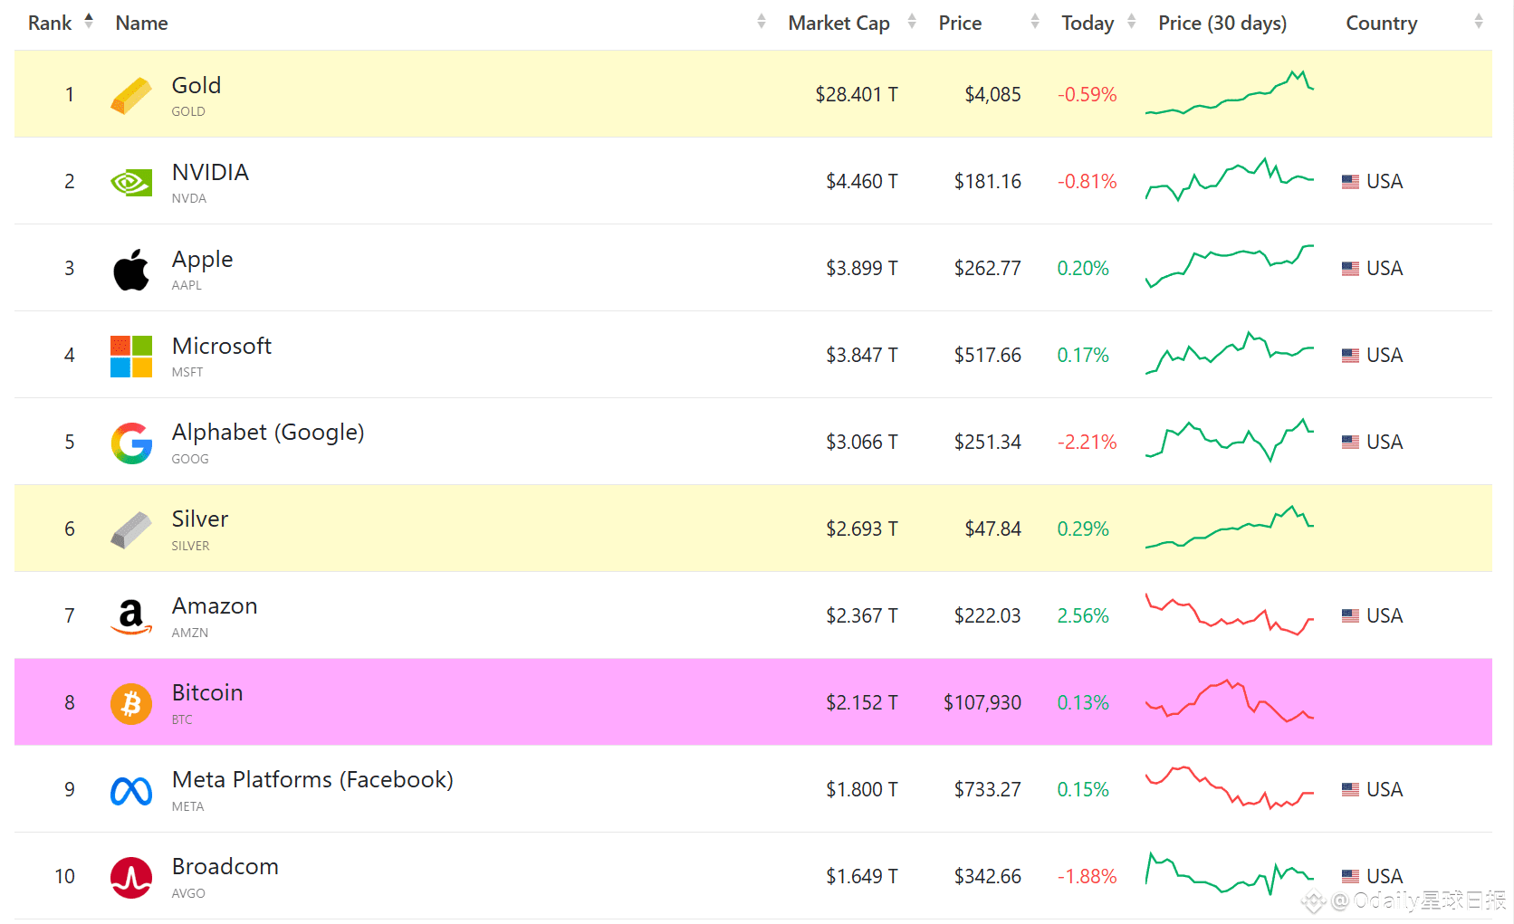Click the Apple logo icon
Screen dimensions: 1514x924
(x=131, y=270)
